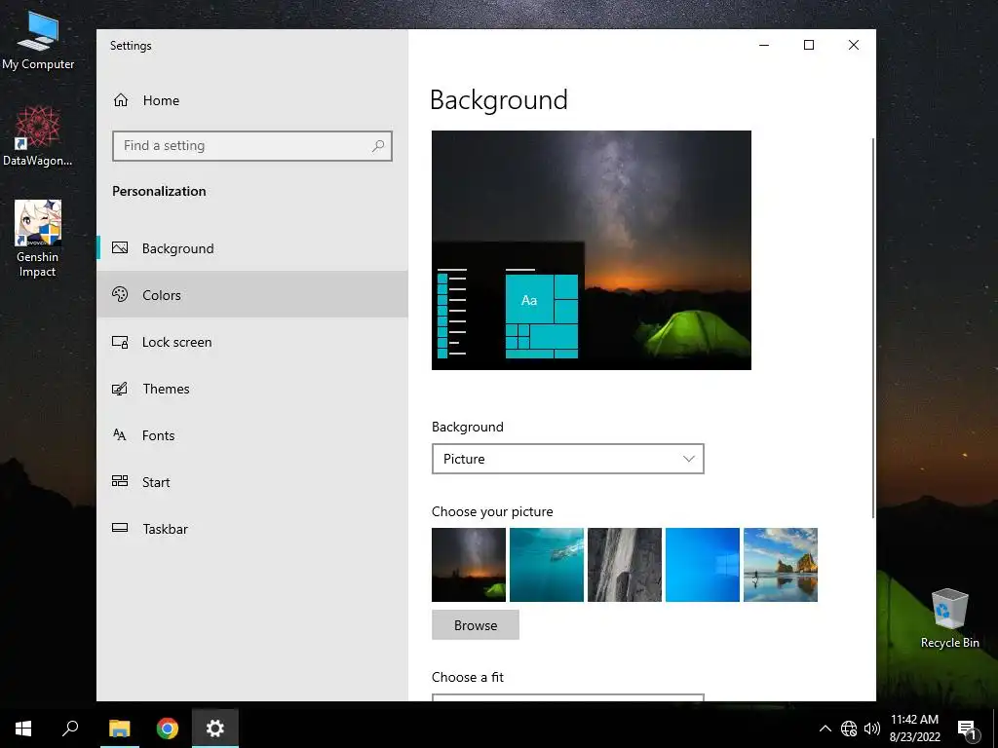
Task: Choose the gray rock cliff picture thumbnail
Action: point(625,565)
